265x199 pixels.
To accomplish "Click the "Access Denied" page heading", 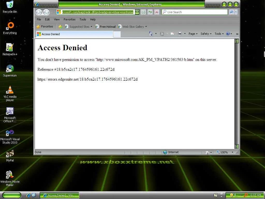I will (62, 48).
